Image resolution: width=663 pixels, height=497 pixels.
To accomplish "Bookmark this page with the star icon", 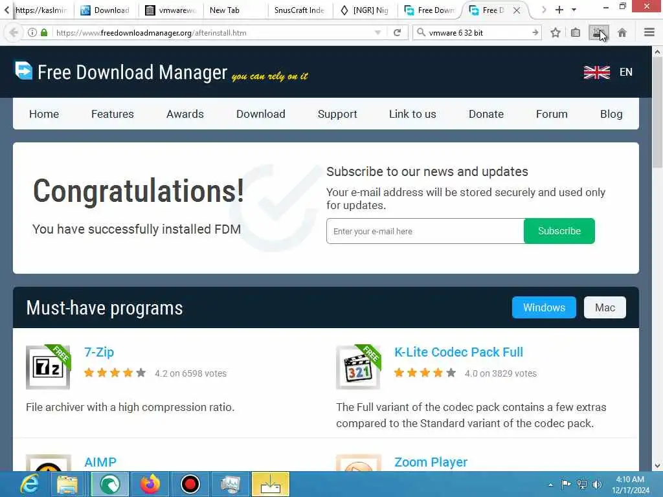I will 555,32.
